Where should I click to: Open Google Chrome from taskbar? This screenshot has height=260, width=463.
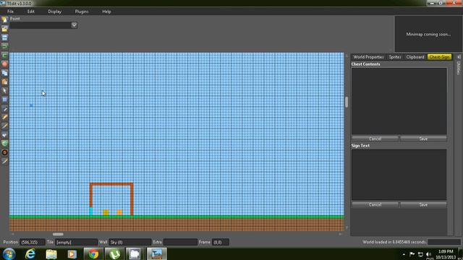[93, 253]
